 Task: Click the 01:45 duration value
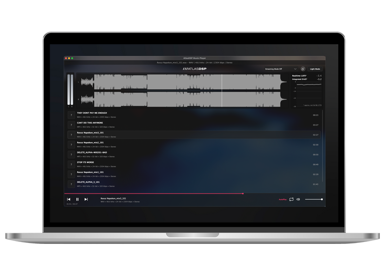[x=316, y=184]
